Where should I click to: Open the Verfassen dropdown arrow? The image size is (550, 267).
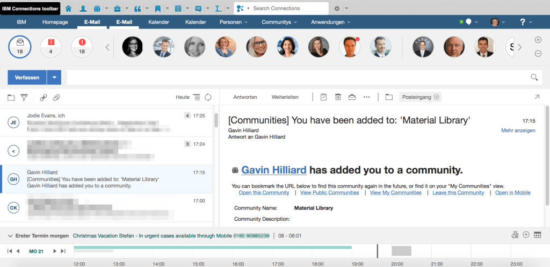54,77
